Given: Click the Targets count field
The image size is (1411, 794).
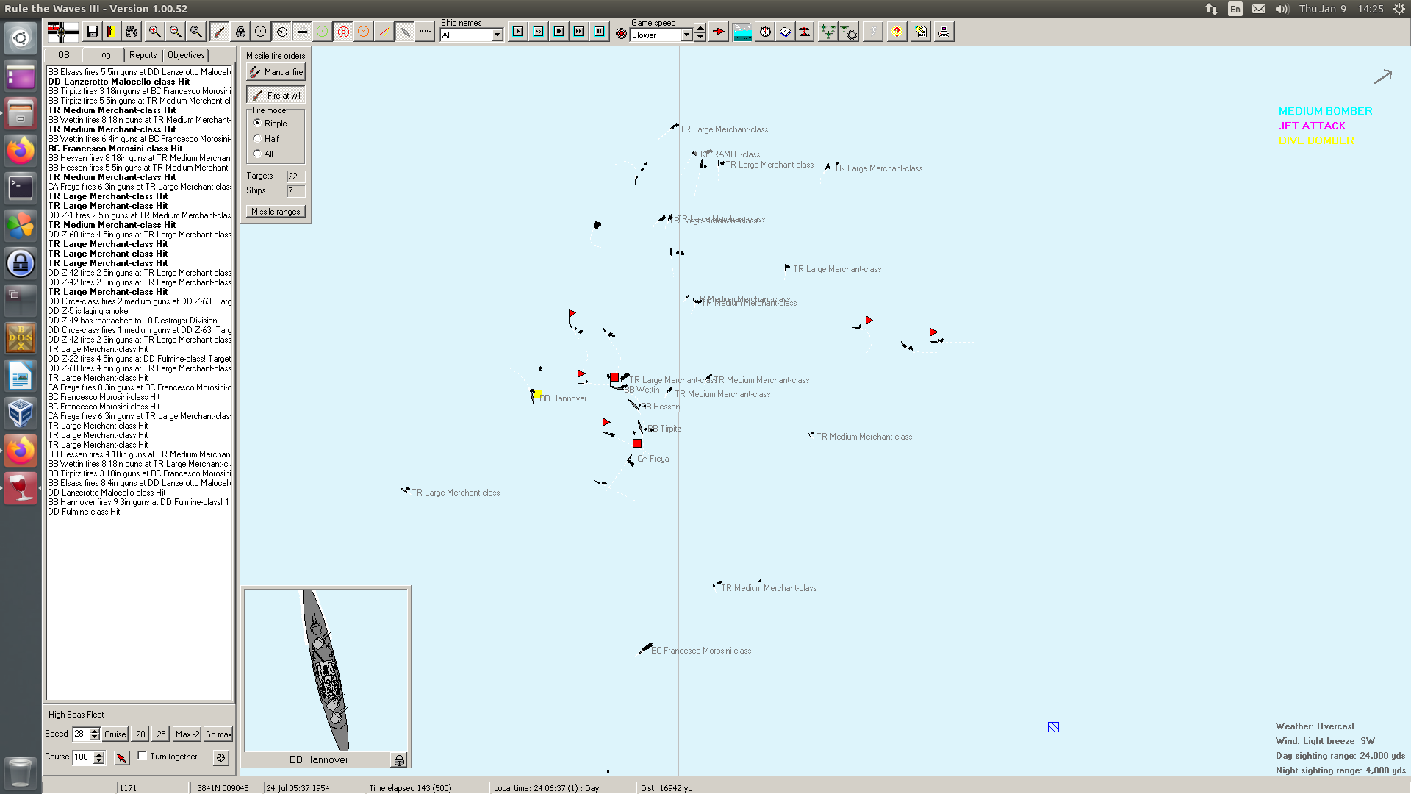Looking at the screenshot, I should (x=295, y=176).
